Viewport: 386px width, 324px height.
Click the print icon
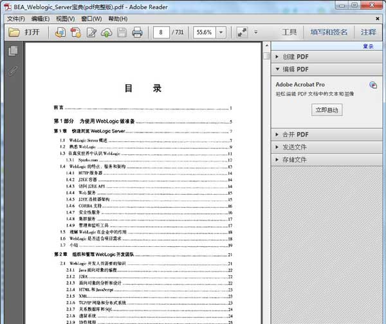[137, 32]
